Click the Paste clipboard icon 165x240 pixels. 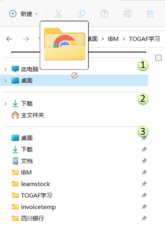point(105,14)
